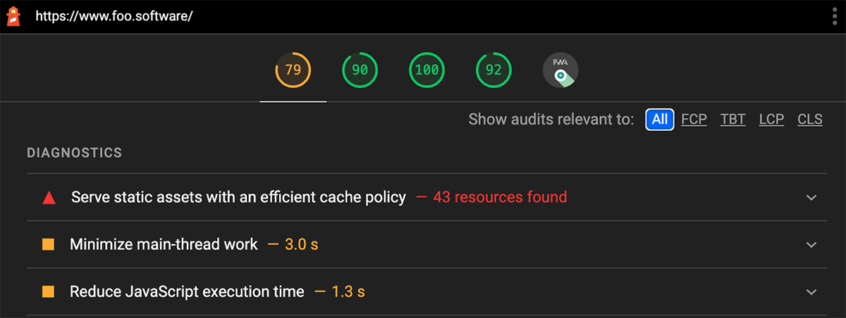Viewport: 846px width, 318px height.
Task: Open the 'Serve static assets' audit title
Action: coord(238,198)
